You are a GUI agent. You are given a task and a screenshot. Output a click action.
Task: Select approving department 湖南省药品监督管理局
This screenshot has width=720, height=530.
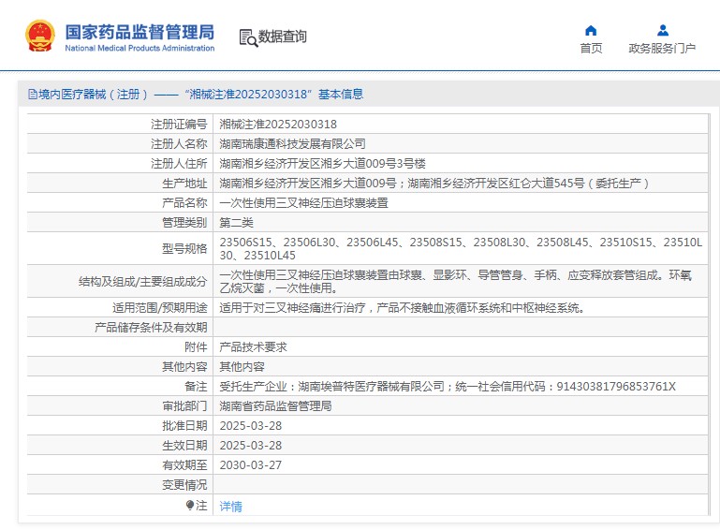(x=275, y=406)
